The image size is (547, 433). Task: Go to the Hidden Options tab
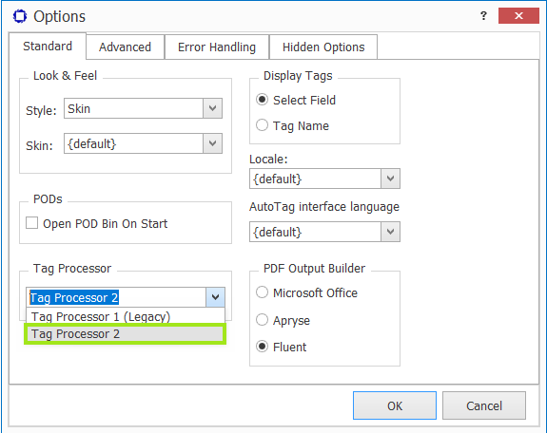pyautogui.click(x=323, y=47)
